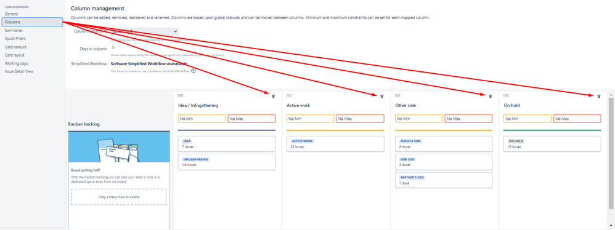Click the On hold column title
Screen dimensions: 615x230
click(511, 106)
